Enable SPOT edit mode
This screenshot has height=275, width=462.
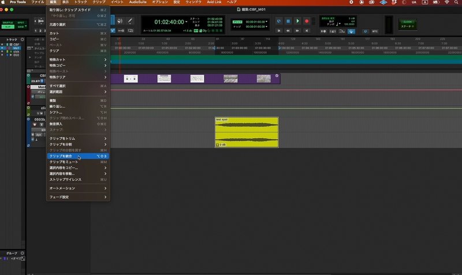tap(21, 23)
